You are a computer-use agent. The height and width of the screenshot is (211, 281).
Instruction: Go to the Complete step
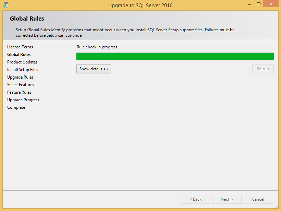click(16, 107)
